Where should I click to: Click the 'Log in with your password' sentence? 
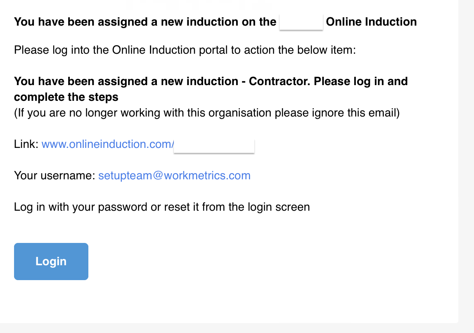pos(162,207)
